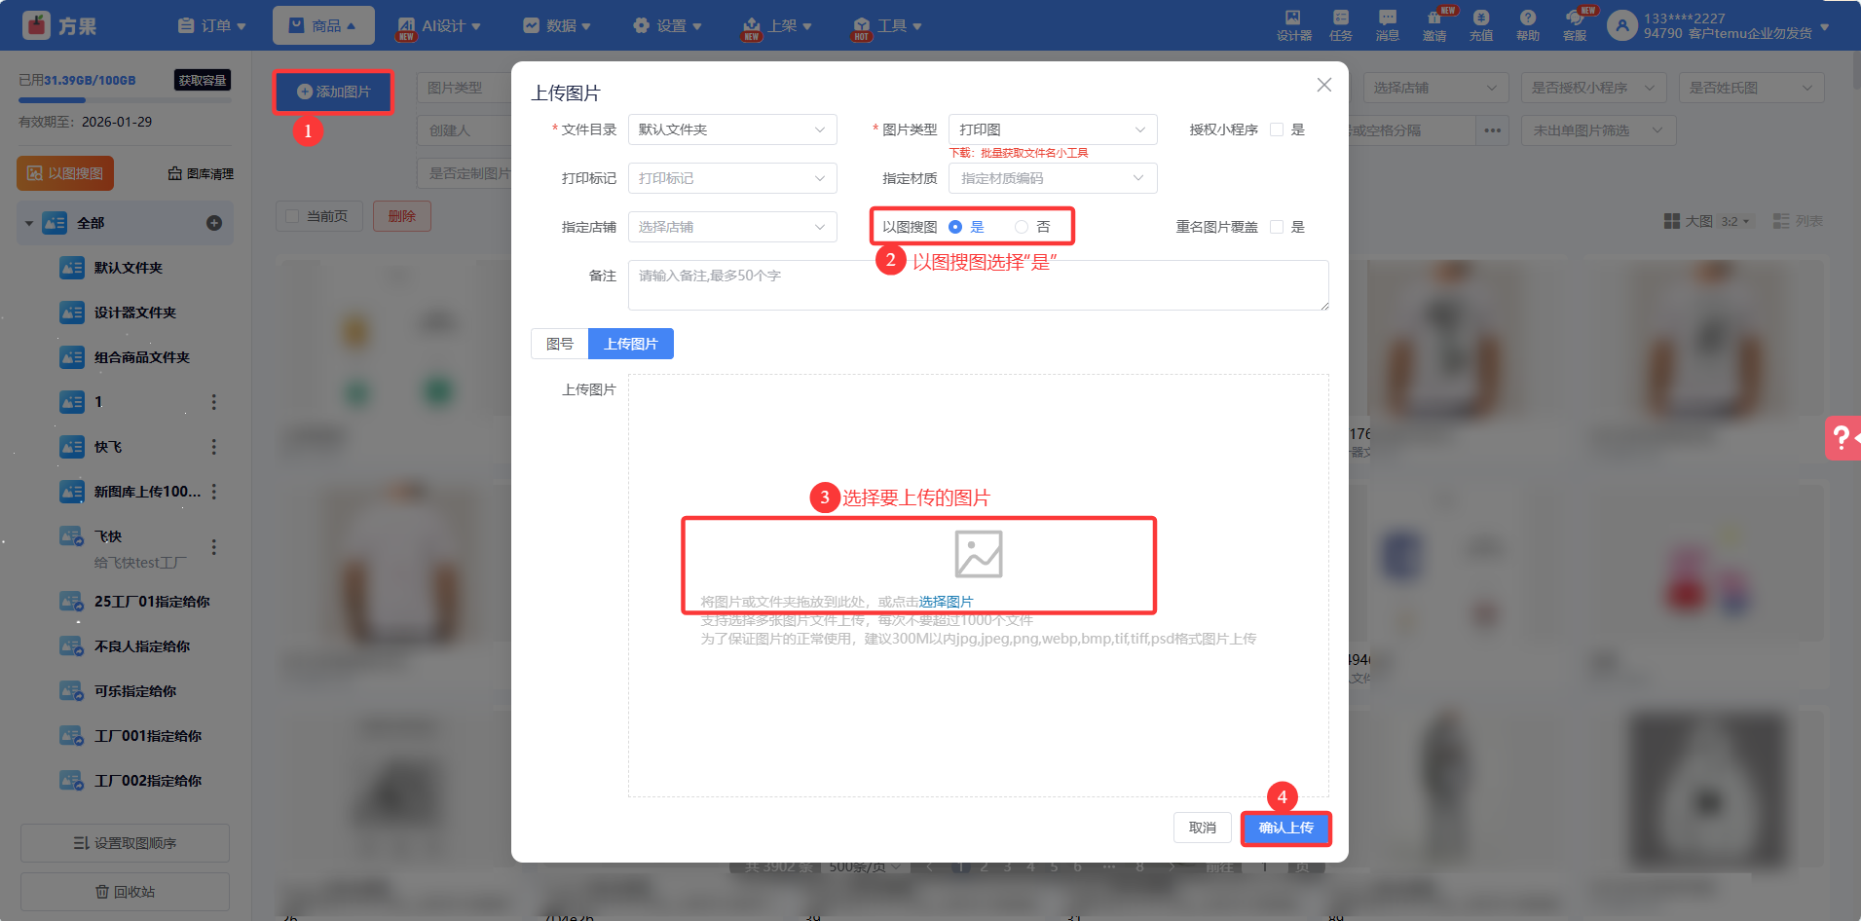Open the 图片类型 dropdown
Screen dimensions: 1861x921
click(1053, 129)
